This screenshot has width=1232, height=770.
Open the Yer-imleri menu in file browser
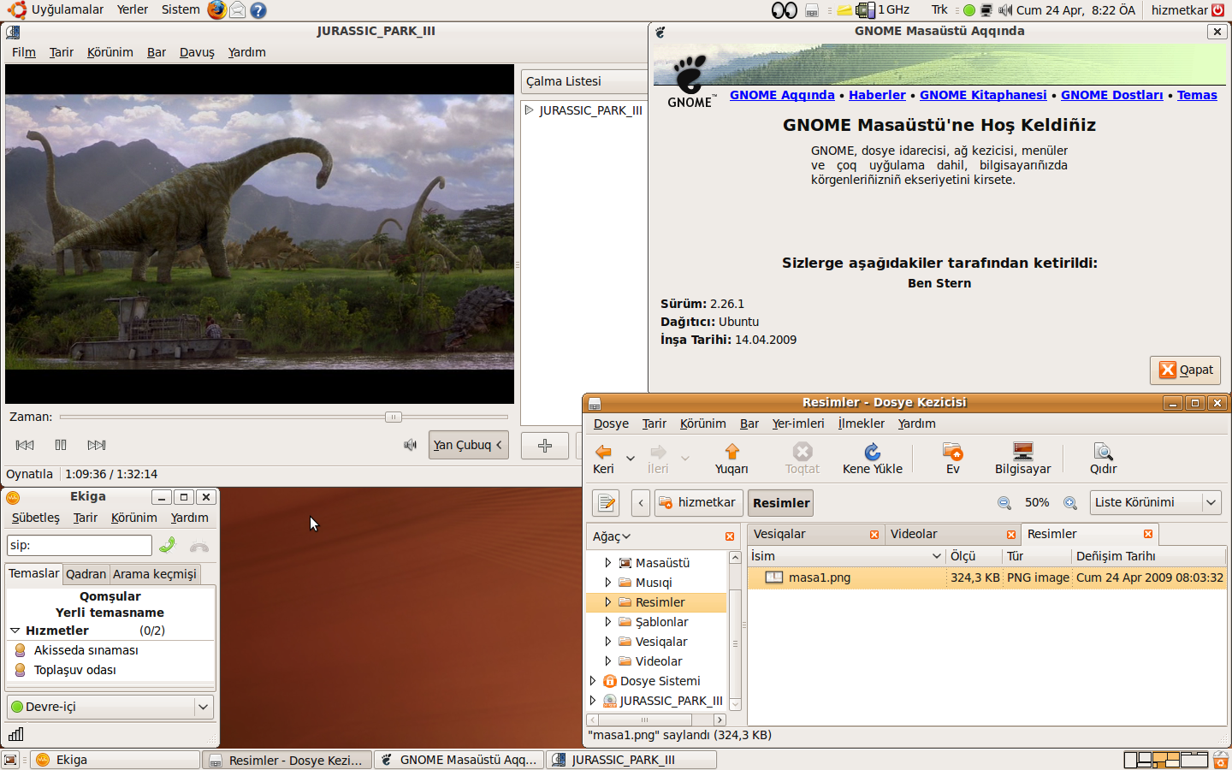click(798, 423)
